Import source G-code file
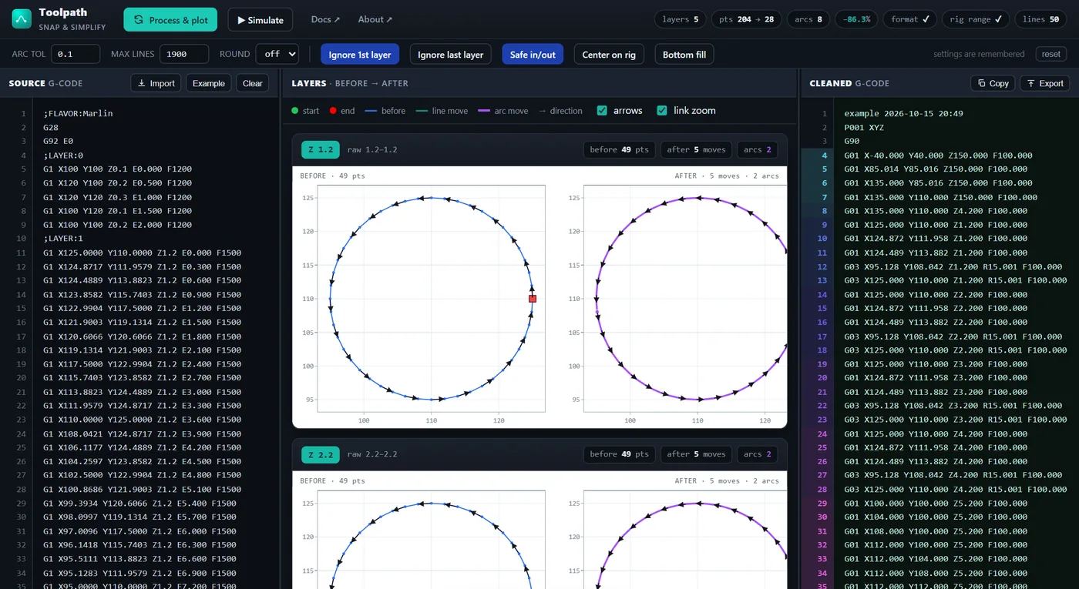Viewport: 1079px width, 589px height. (x=156, y=83)
